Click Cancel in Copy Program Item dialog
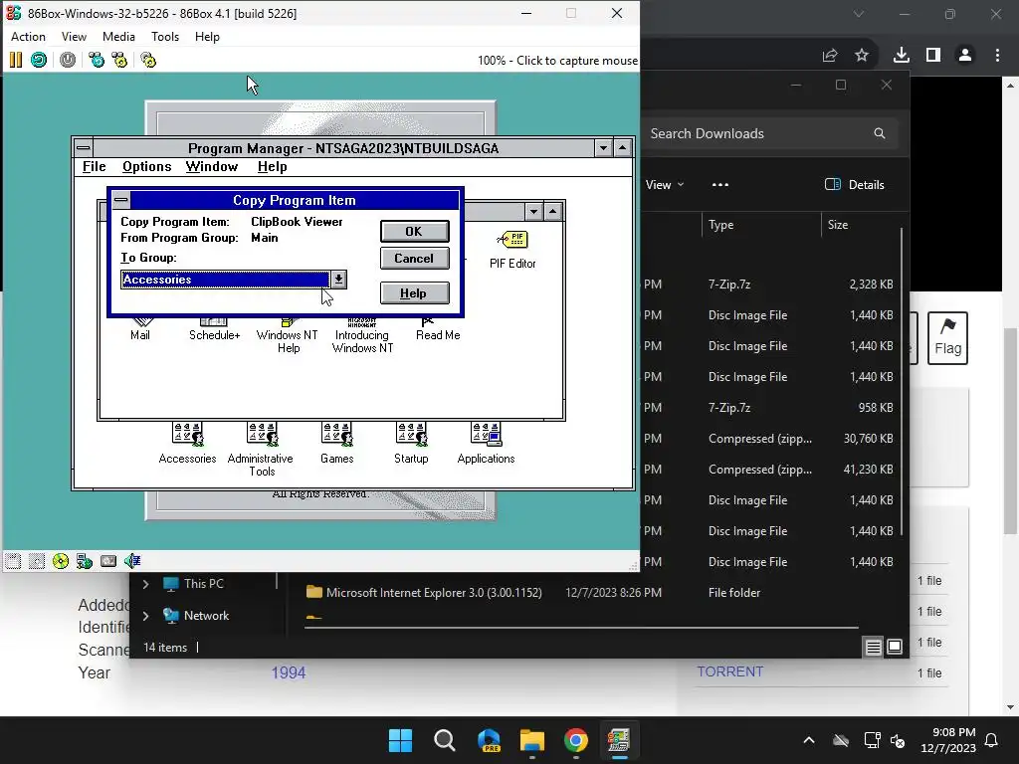 point(414,259)
